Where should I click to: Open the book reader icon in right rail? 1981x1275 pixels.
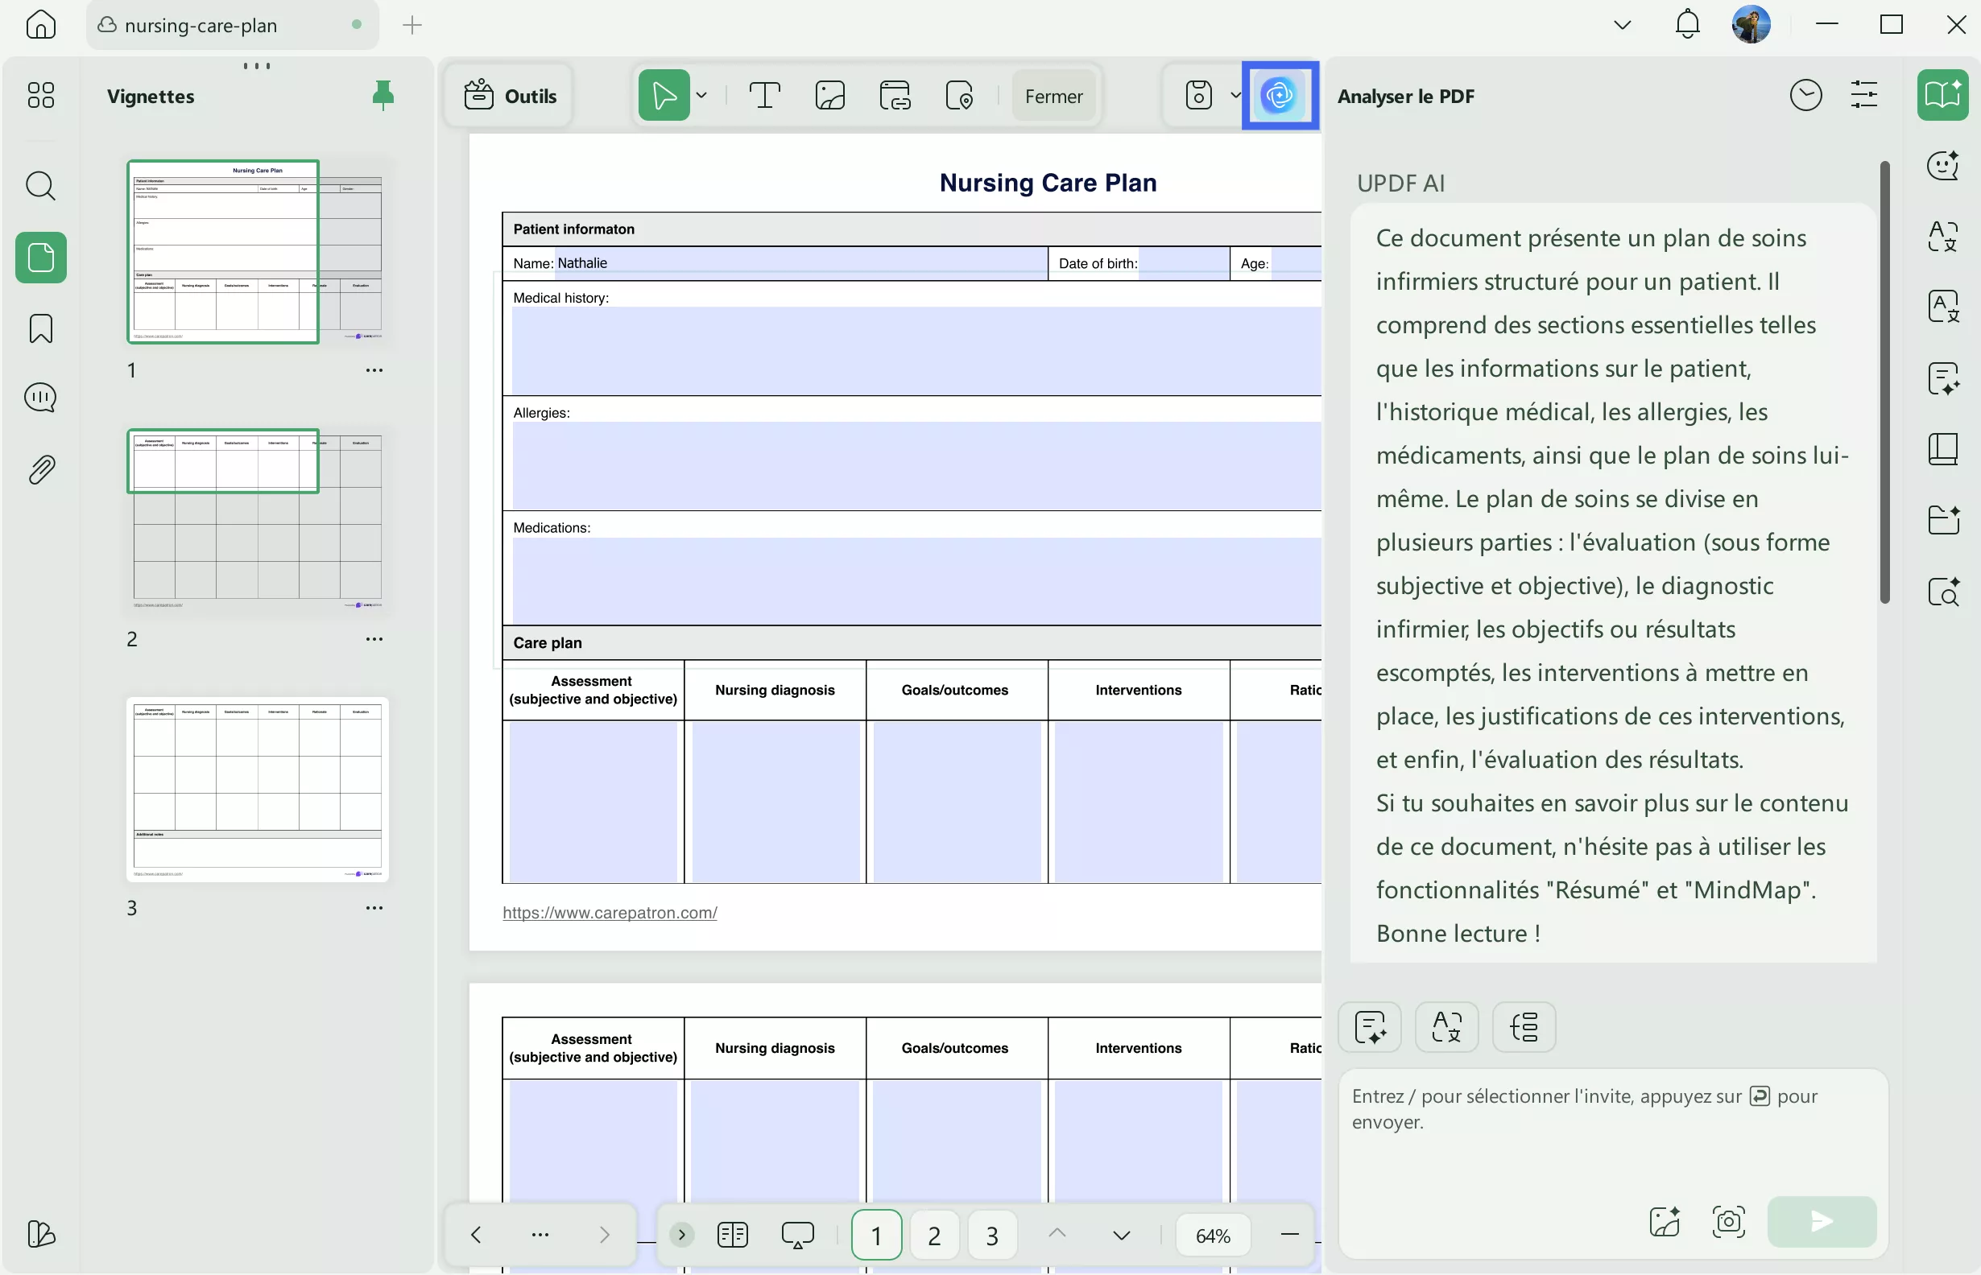(x=1942, y=450)
